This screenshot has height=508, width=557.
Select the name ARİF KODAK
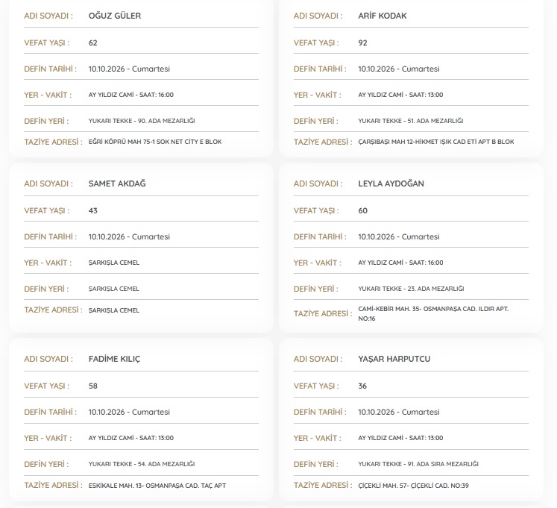coord(383,16)
